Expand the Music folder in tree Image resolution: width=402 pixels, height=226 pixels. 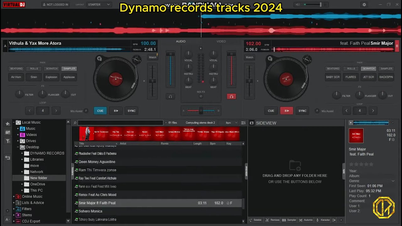pos(18,129)
